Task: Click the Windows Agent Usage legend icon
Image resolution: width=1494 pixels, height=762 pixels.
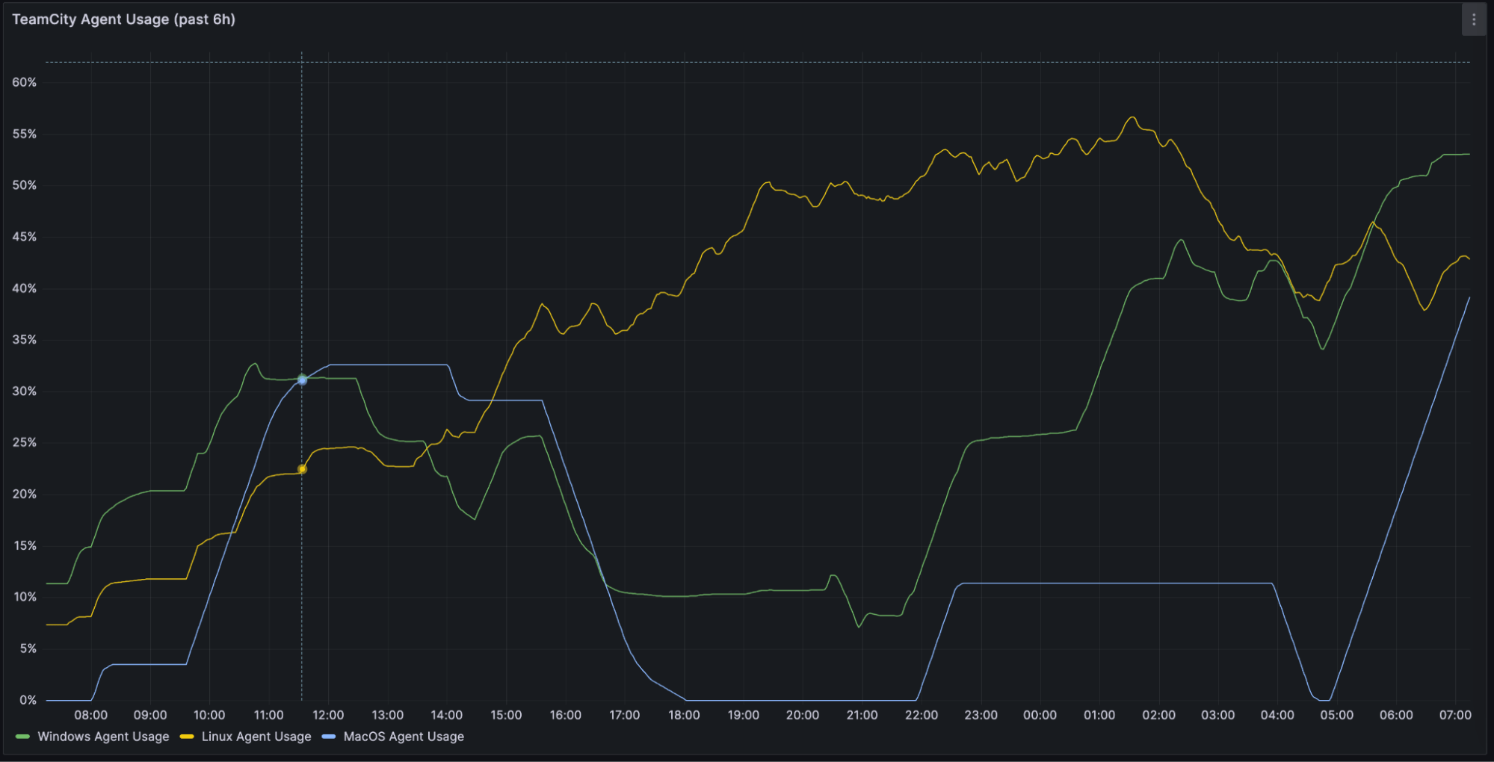Action: coord(24,737)
